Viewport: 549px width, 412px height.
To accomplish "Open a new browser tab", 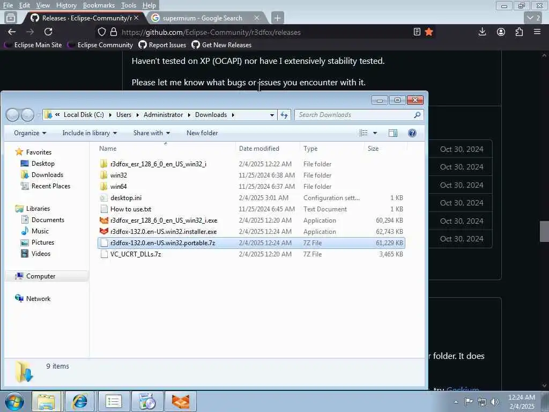I will (x=277, y=18).
